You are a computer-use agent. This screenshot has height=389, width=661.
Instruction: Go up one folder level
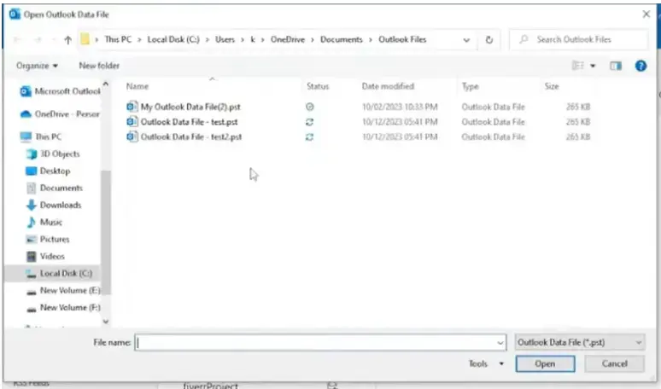coord(67,40)
